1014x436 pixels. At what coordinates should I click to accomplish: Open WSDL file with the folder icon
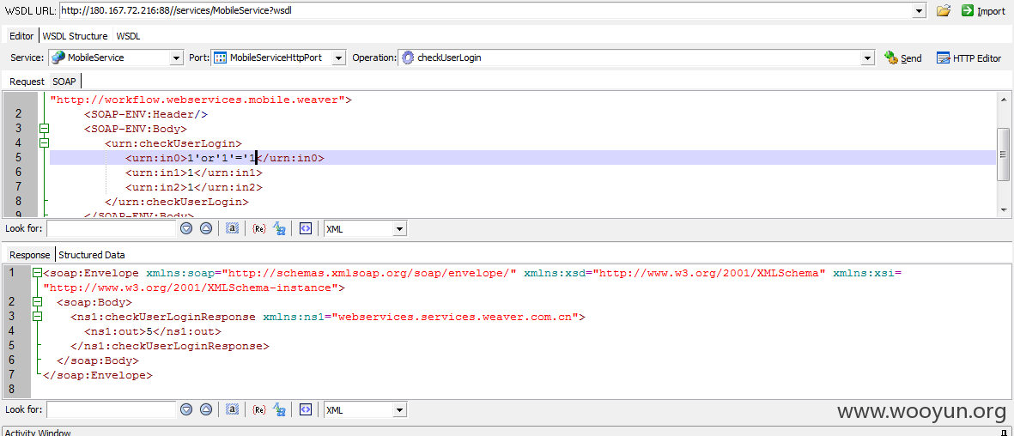pyautogui.click(x=944, y=10)
